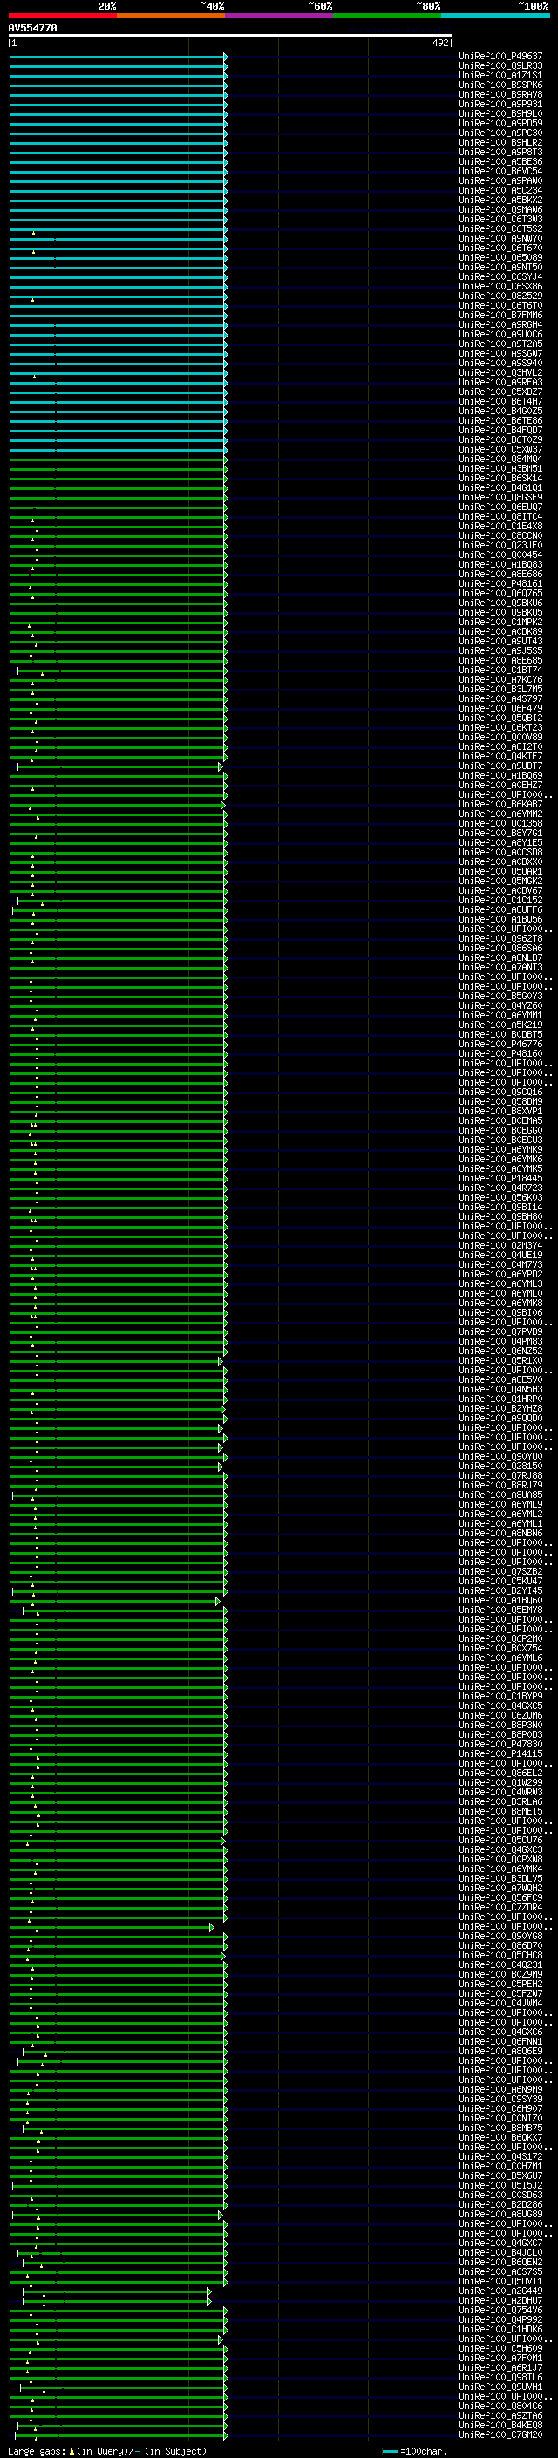The height and width of the screenshot is (2458, 558).
Task: Select the UniRef100_C6T6T0 label
Action: [x=500, y=305]
